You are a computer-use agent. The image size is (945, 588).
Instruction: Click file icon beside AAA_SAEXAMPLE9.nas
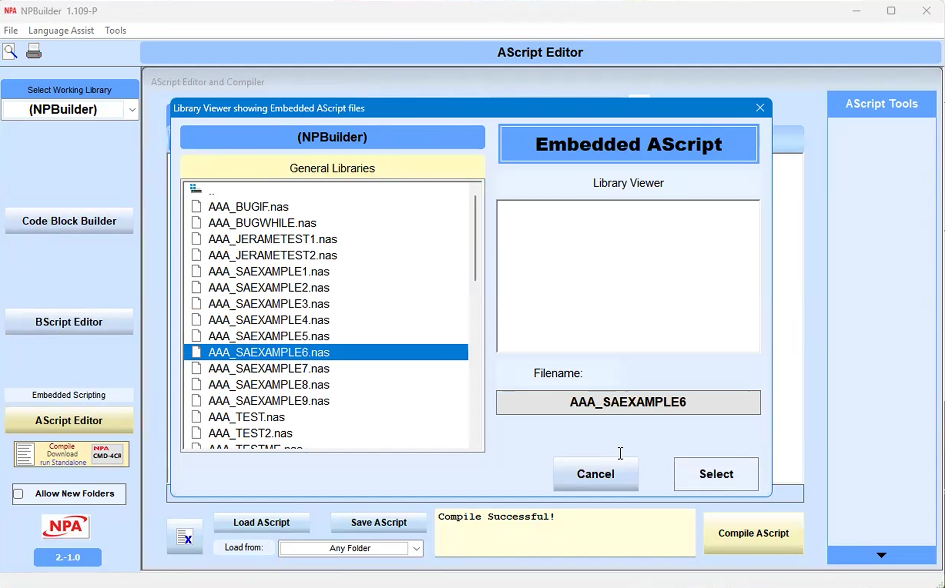click(x=196, y=401)
